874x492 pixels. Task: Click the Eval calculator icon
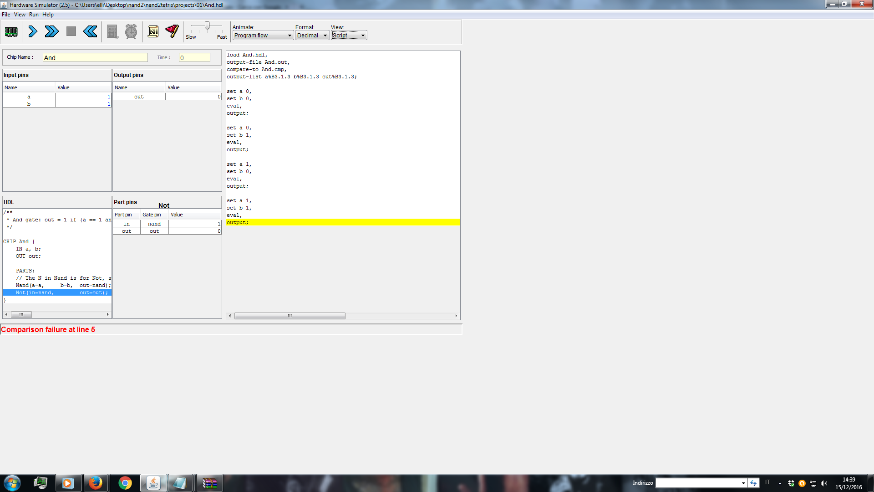pos(112,32)
